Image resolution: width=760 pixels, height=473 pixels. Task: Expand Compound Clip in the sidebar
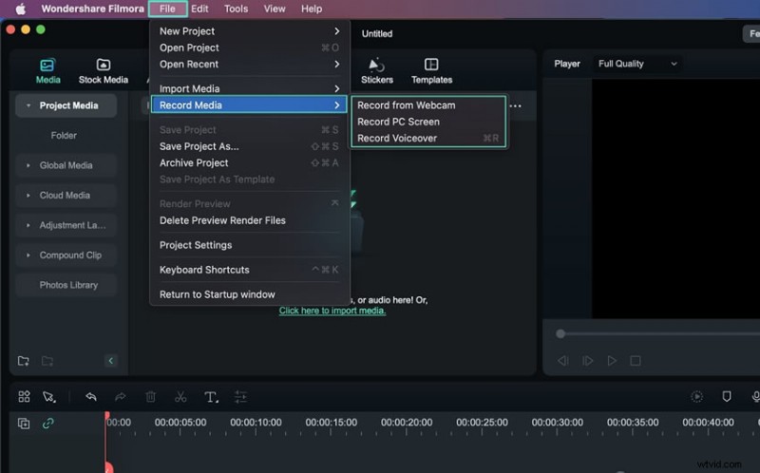point(28,255)
